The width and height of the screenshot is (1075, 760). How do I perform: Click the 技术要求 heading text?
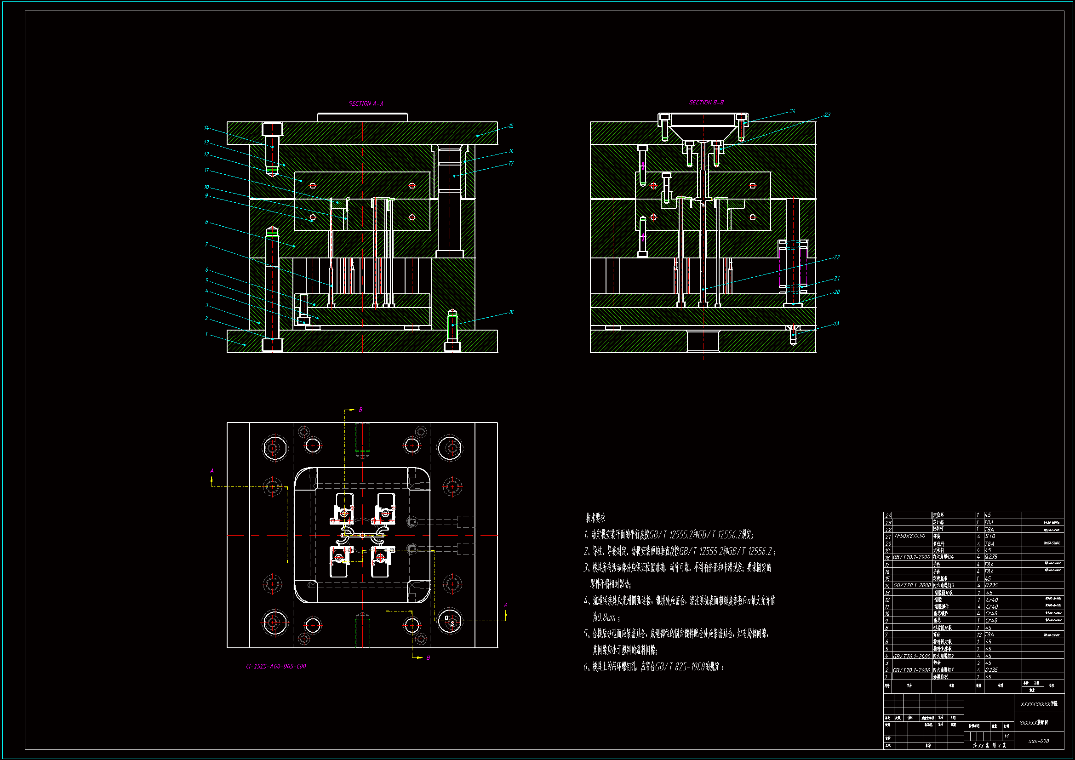tap(595, 518)
